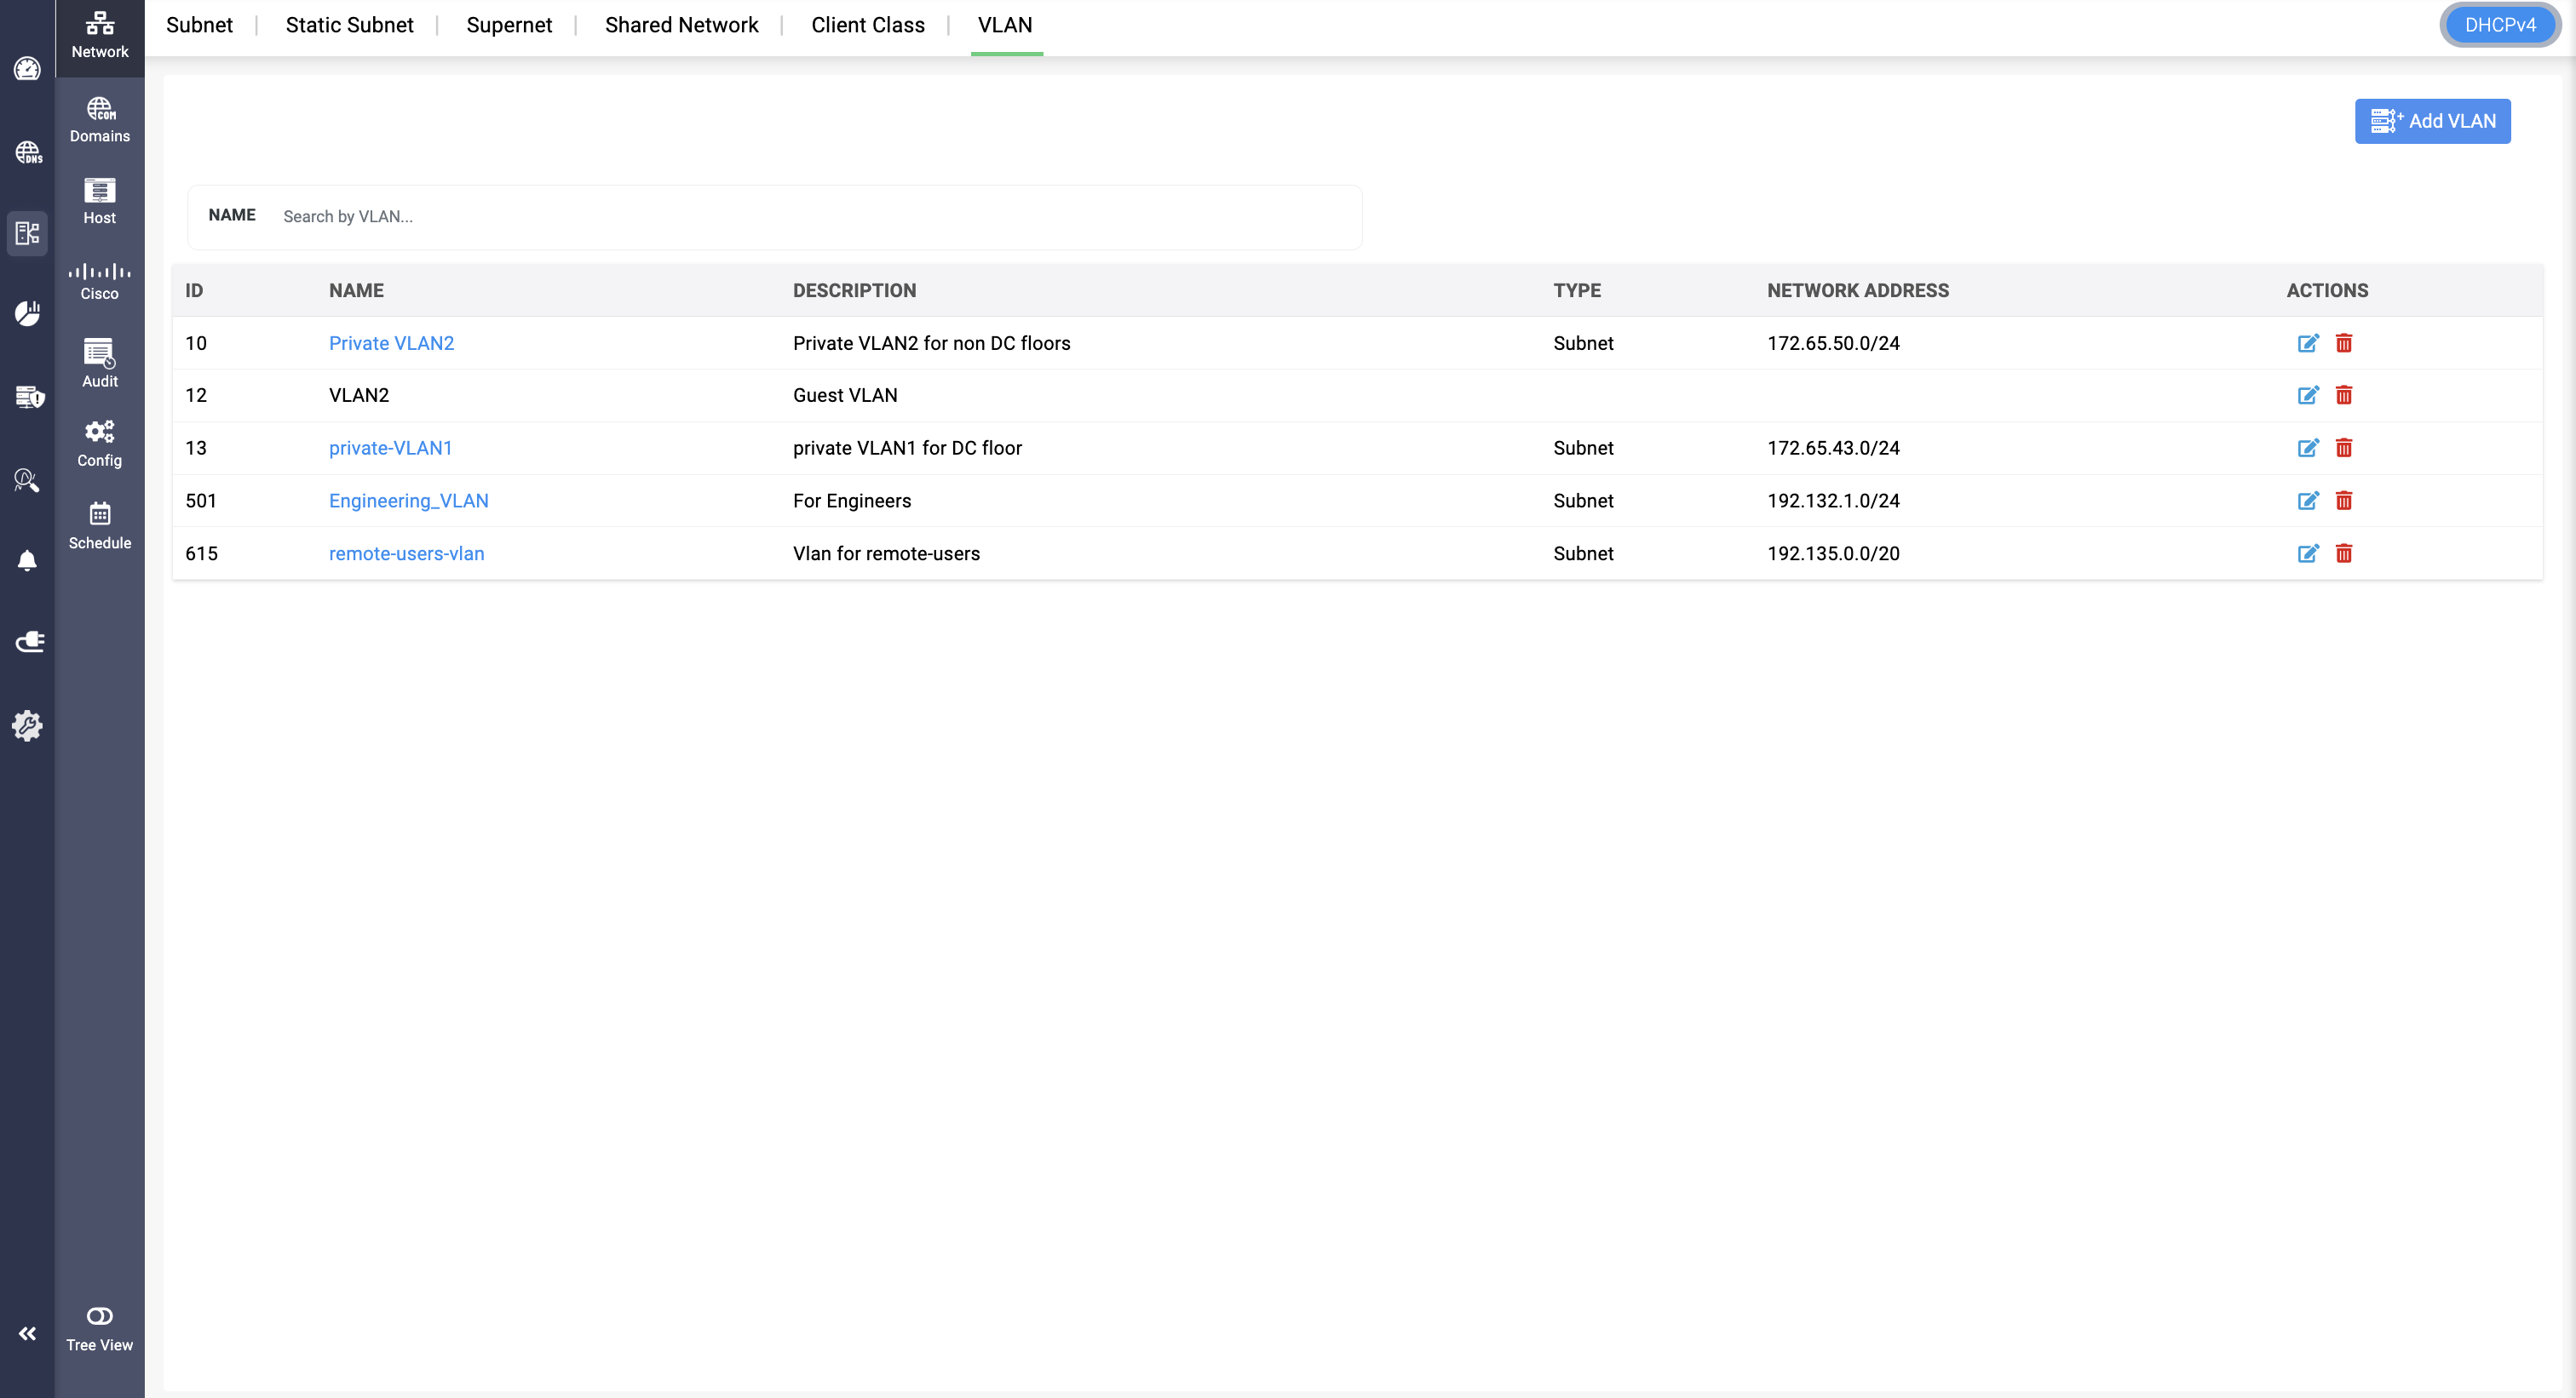
Task: Switch to the Shared Network tab
Action: [681, 25]
